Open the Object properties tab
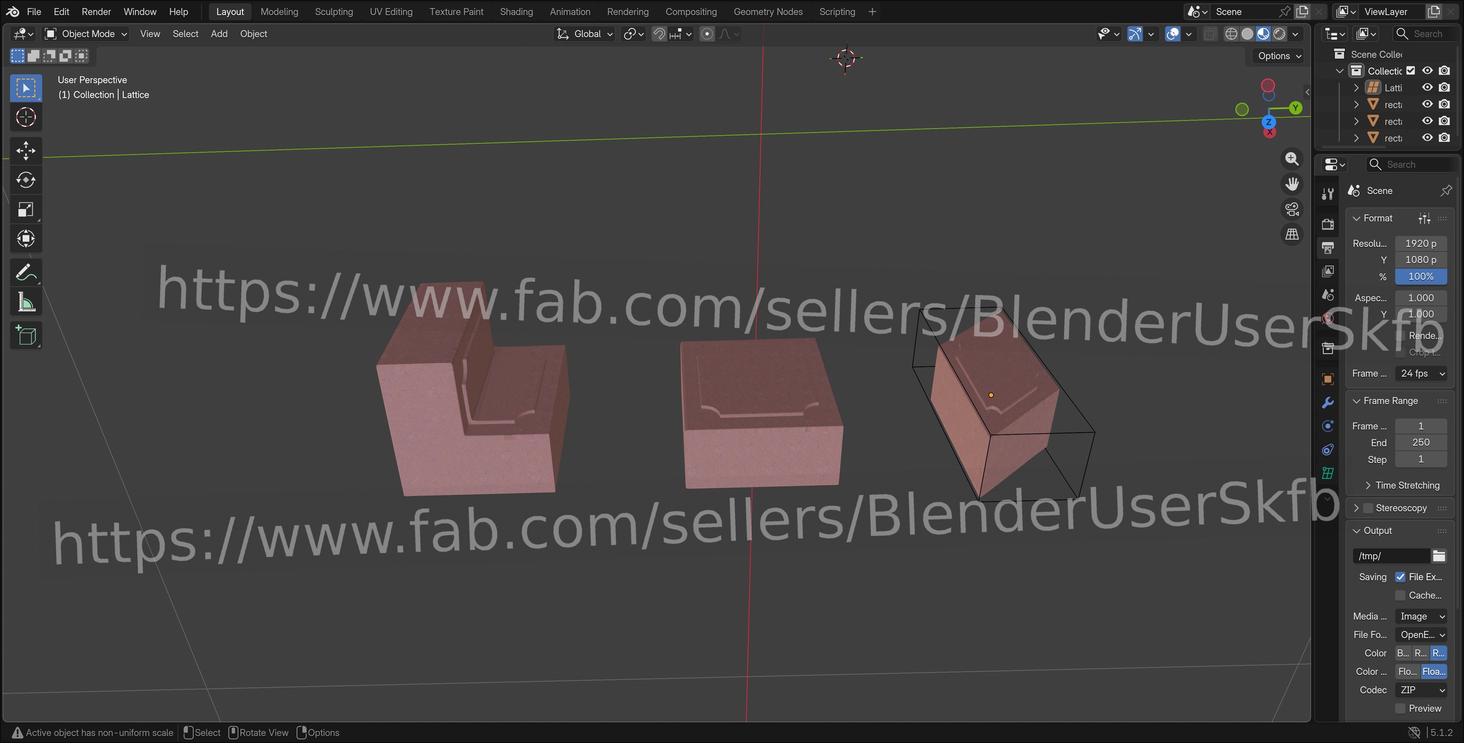This screenshot has width=1464, height=743. tap(1328, 379)
